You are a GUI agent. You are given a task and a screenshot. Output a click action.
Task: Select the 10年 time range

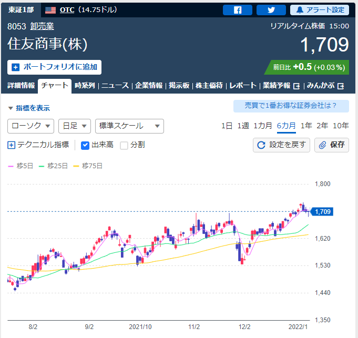(x=341, y=126)
